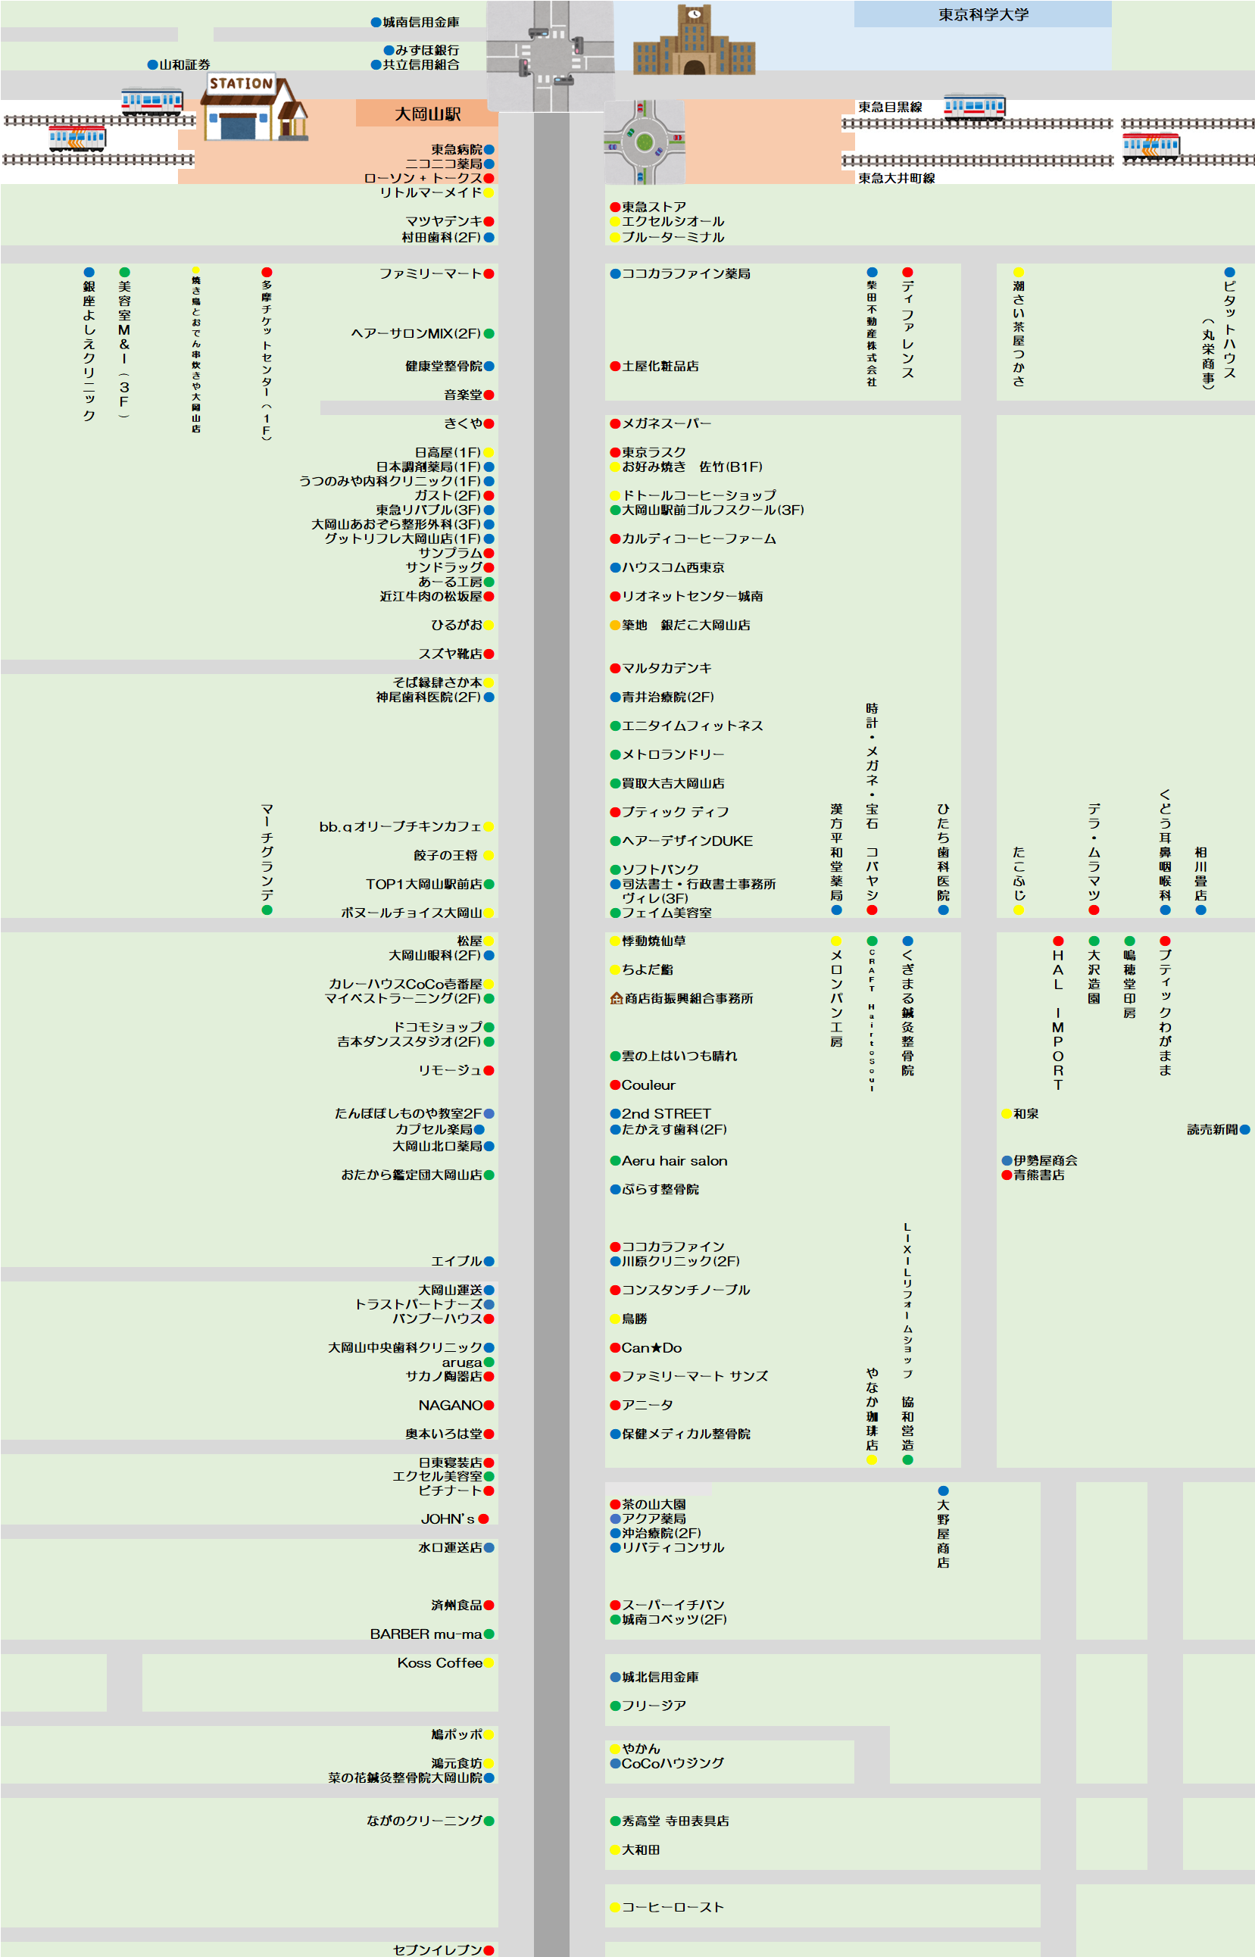The width and height of the screenshot is (1255, 1957).
Task: Click the カルディコーヒーファーム label
Action: coord(699,539)
